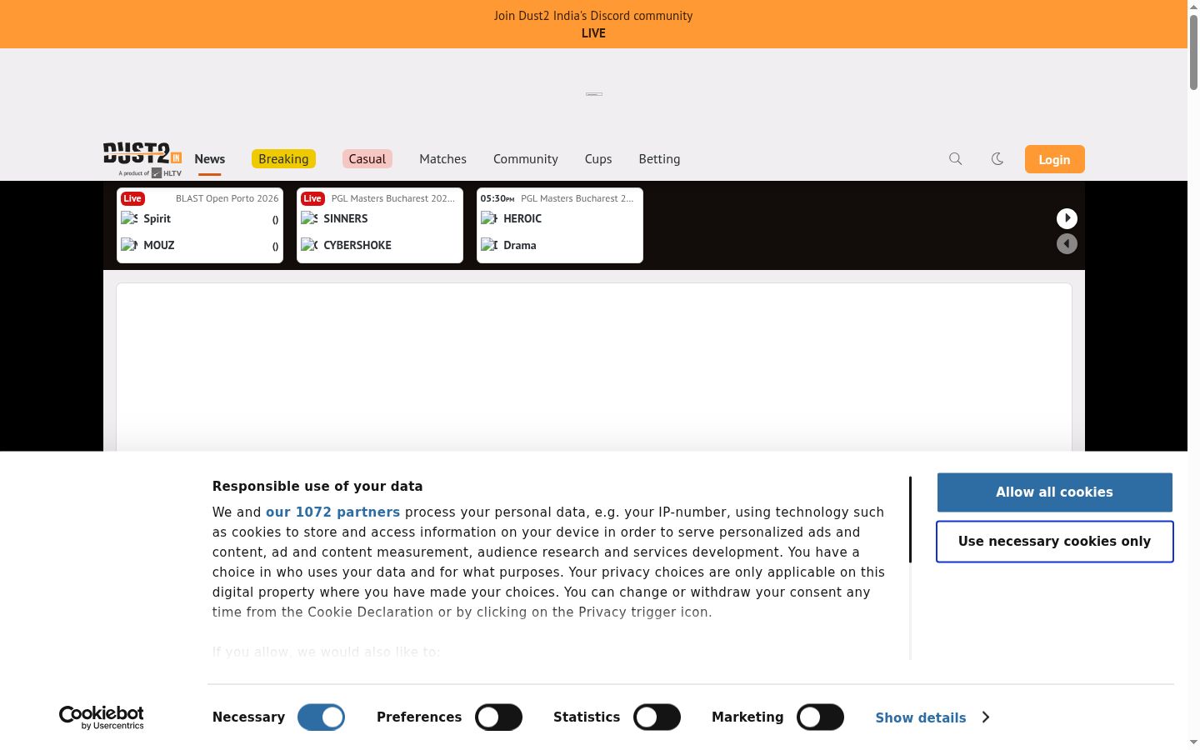Click Drama team logo icon
Screen dimensions: 1200x750
pos(489,245)
